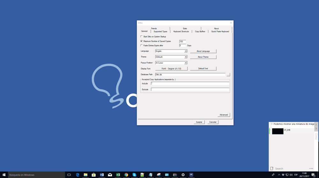The height and width of the screenshot is (178, 319).
Task: Expand the Language dropdown
Action: tap(186, 51)
